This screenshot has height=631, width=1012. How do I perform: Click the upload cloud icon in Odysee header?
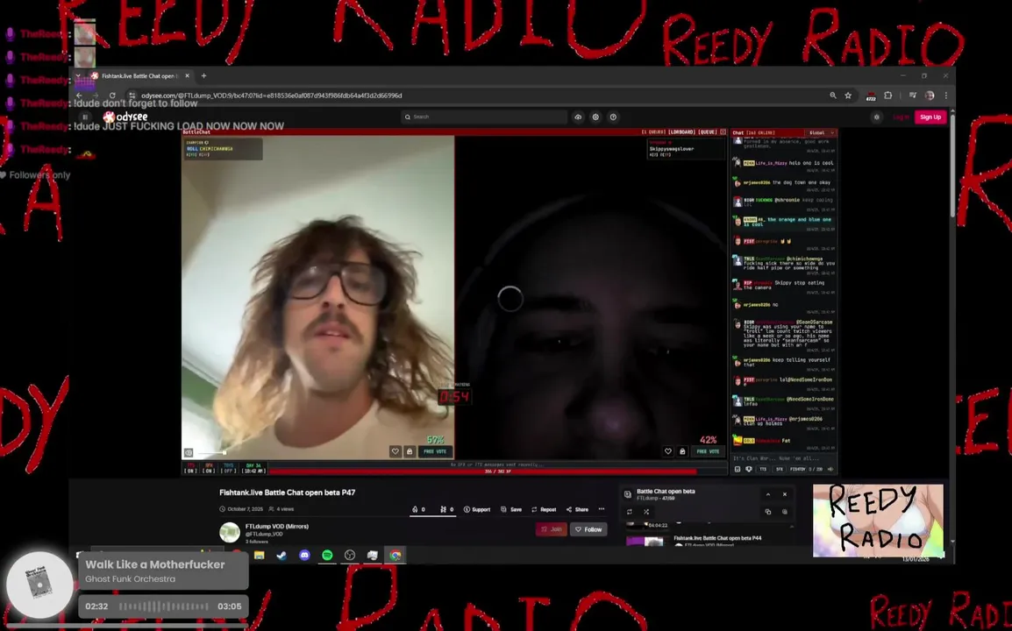pyautogui.click(x=578, y=117)
